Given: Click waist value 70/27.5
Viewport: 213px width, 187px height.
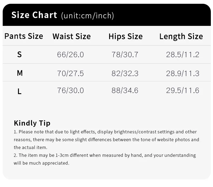Looking at the screenshot, I should coord(70,73).
